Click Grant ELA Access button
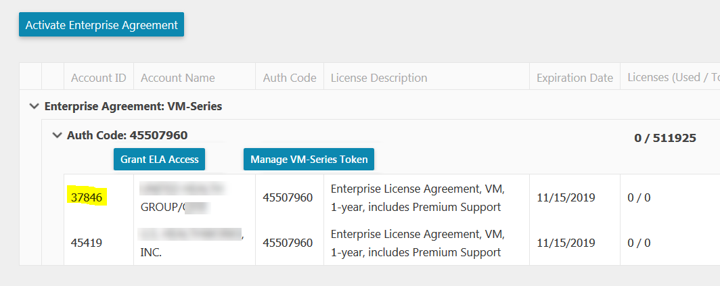 160,160
